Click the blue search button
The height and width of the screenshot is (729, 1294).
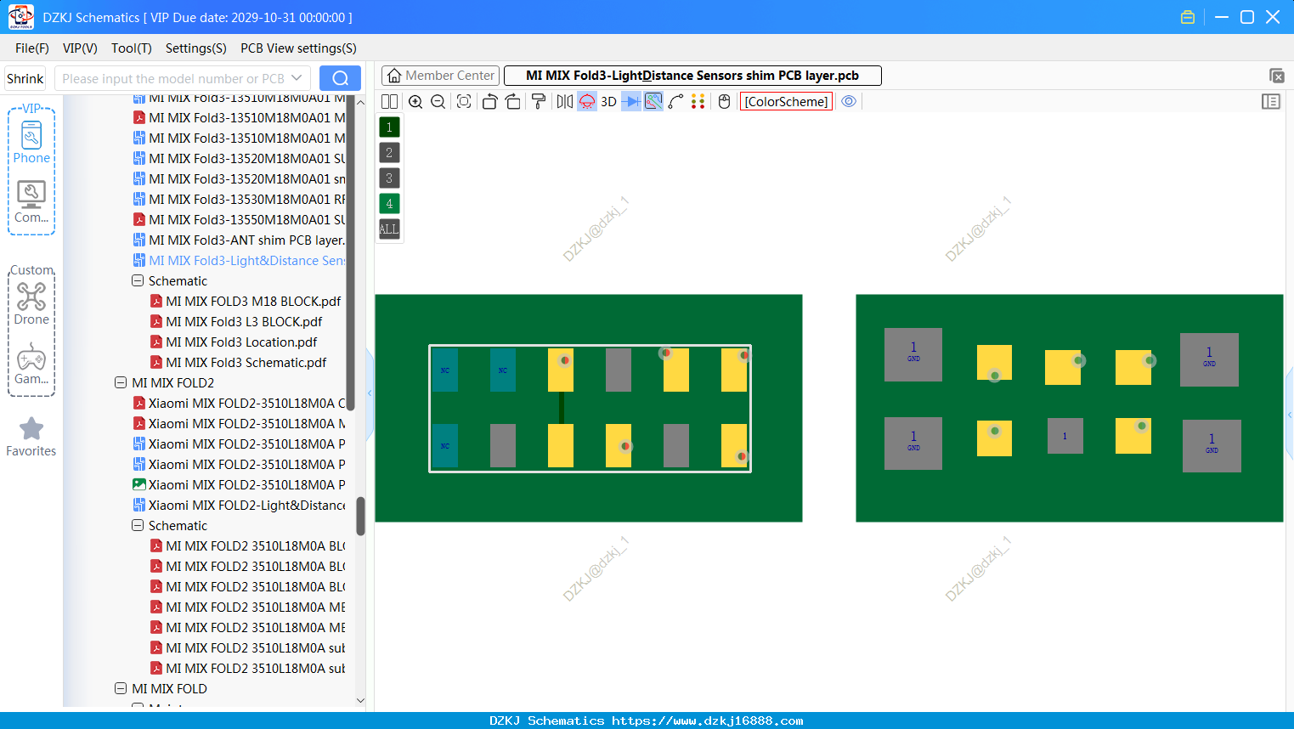[340, 78]
